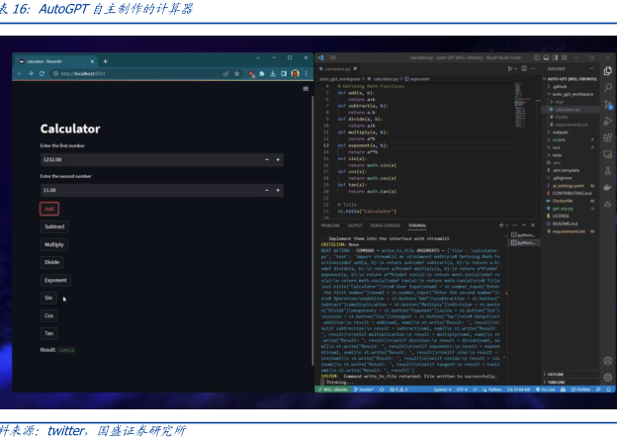Switch to the PROBLEMS panel tab
The height and width of the screenshot is (439, 617).
pyautogui.click(x=330, y=225)
